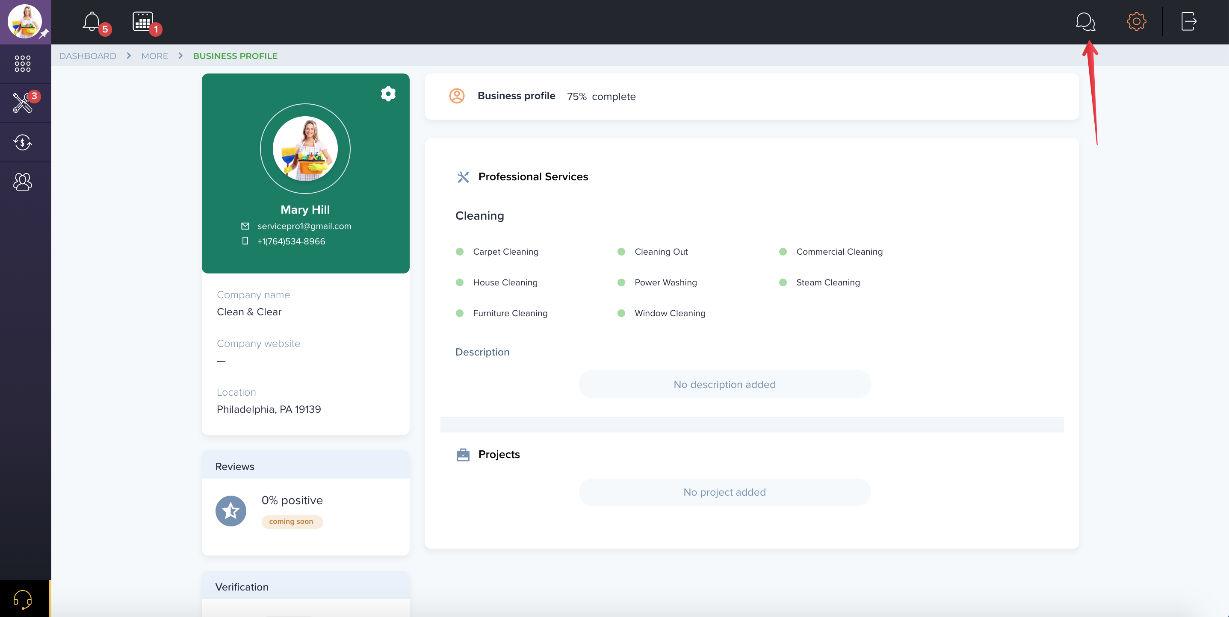1229x617 pixels.
Task: Open the notifications bell
Action: pos(91,22)
